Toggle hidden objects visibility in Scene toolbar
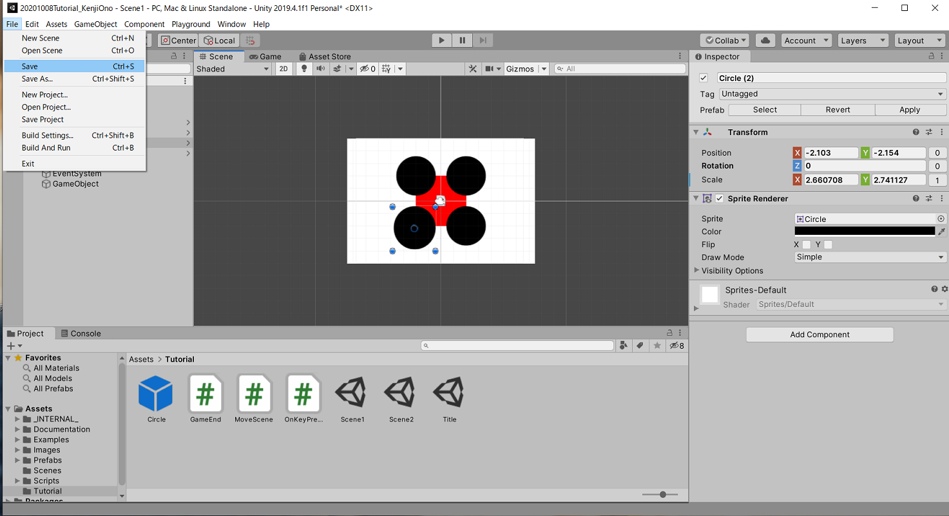 pos(367,69)
